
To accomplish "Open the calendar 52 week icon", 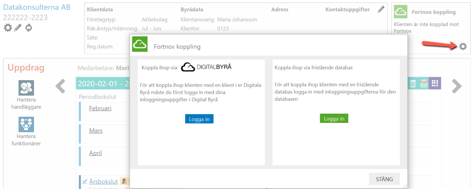I will [423, 83].
